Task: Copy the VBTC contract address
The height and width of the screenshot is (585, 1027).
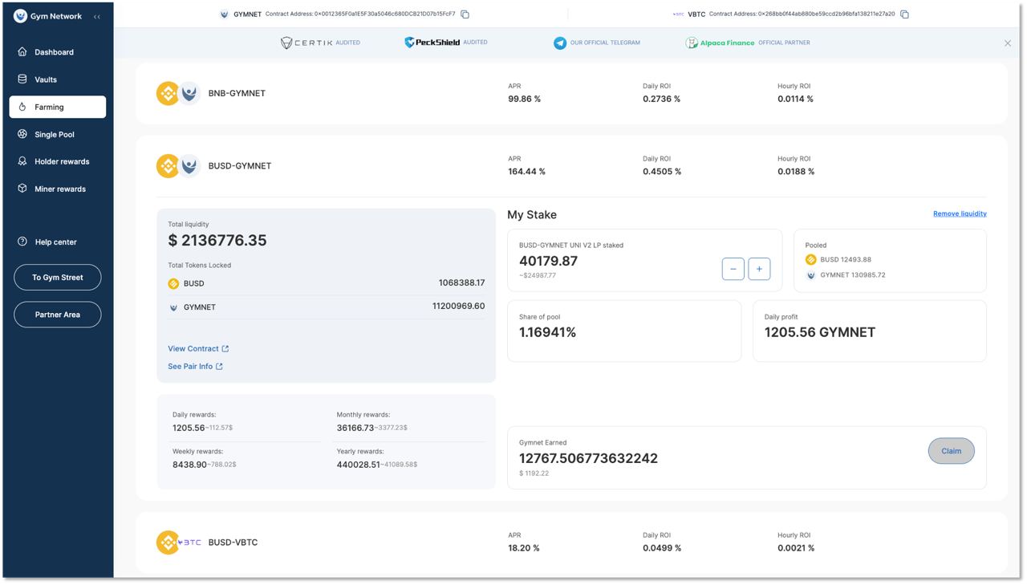Action: pyautogui.click(x=904, y=14)
